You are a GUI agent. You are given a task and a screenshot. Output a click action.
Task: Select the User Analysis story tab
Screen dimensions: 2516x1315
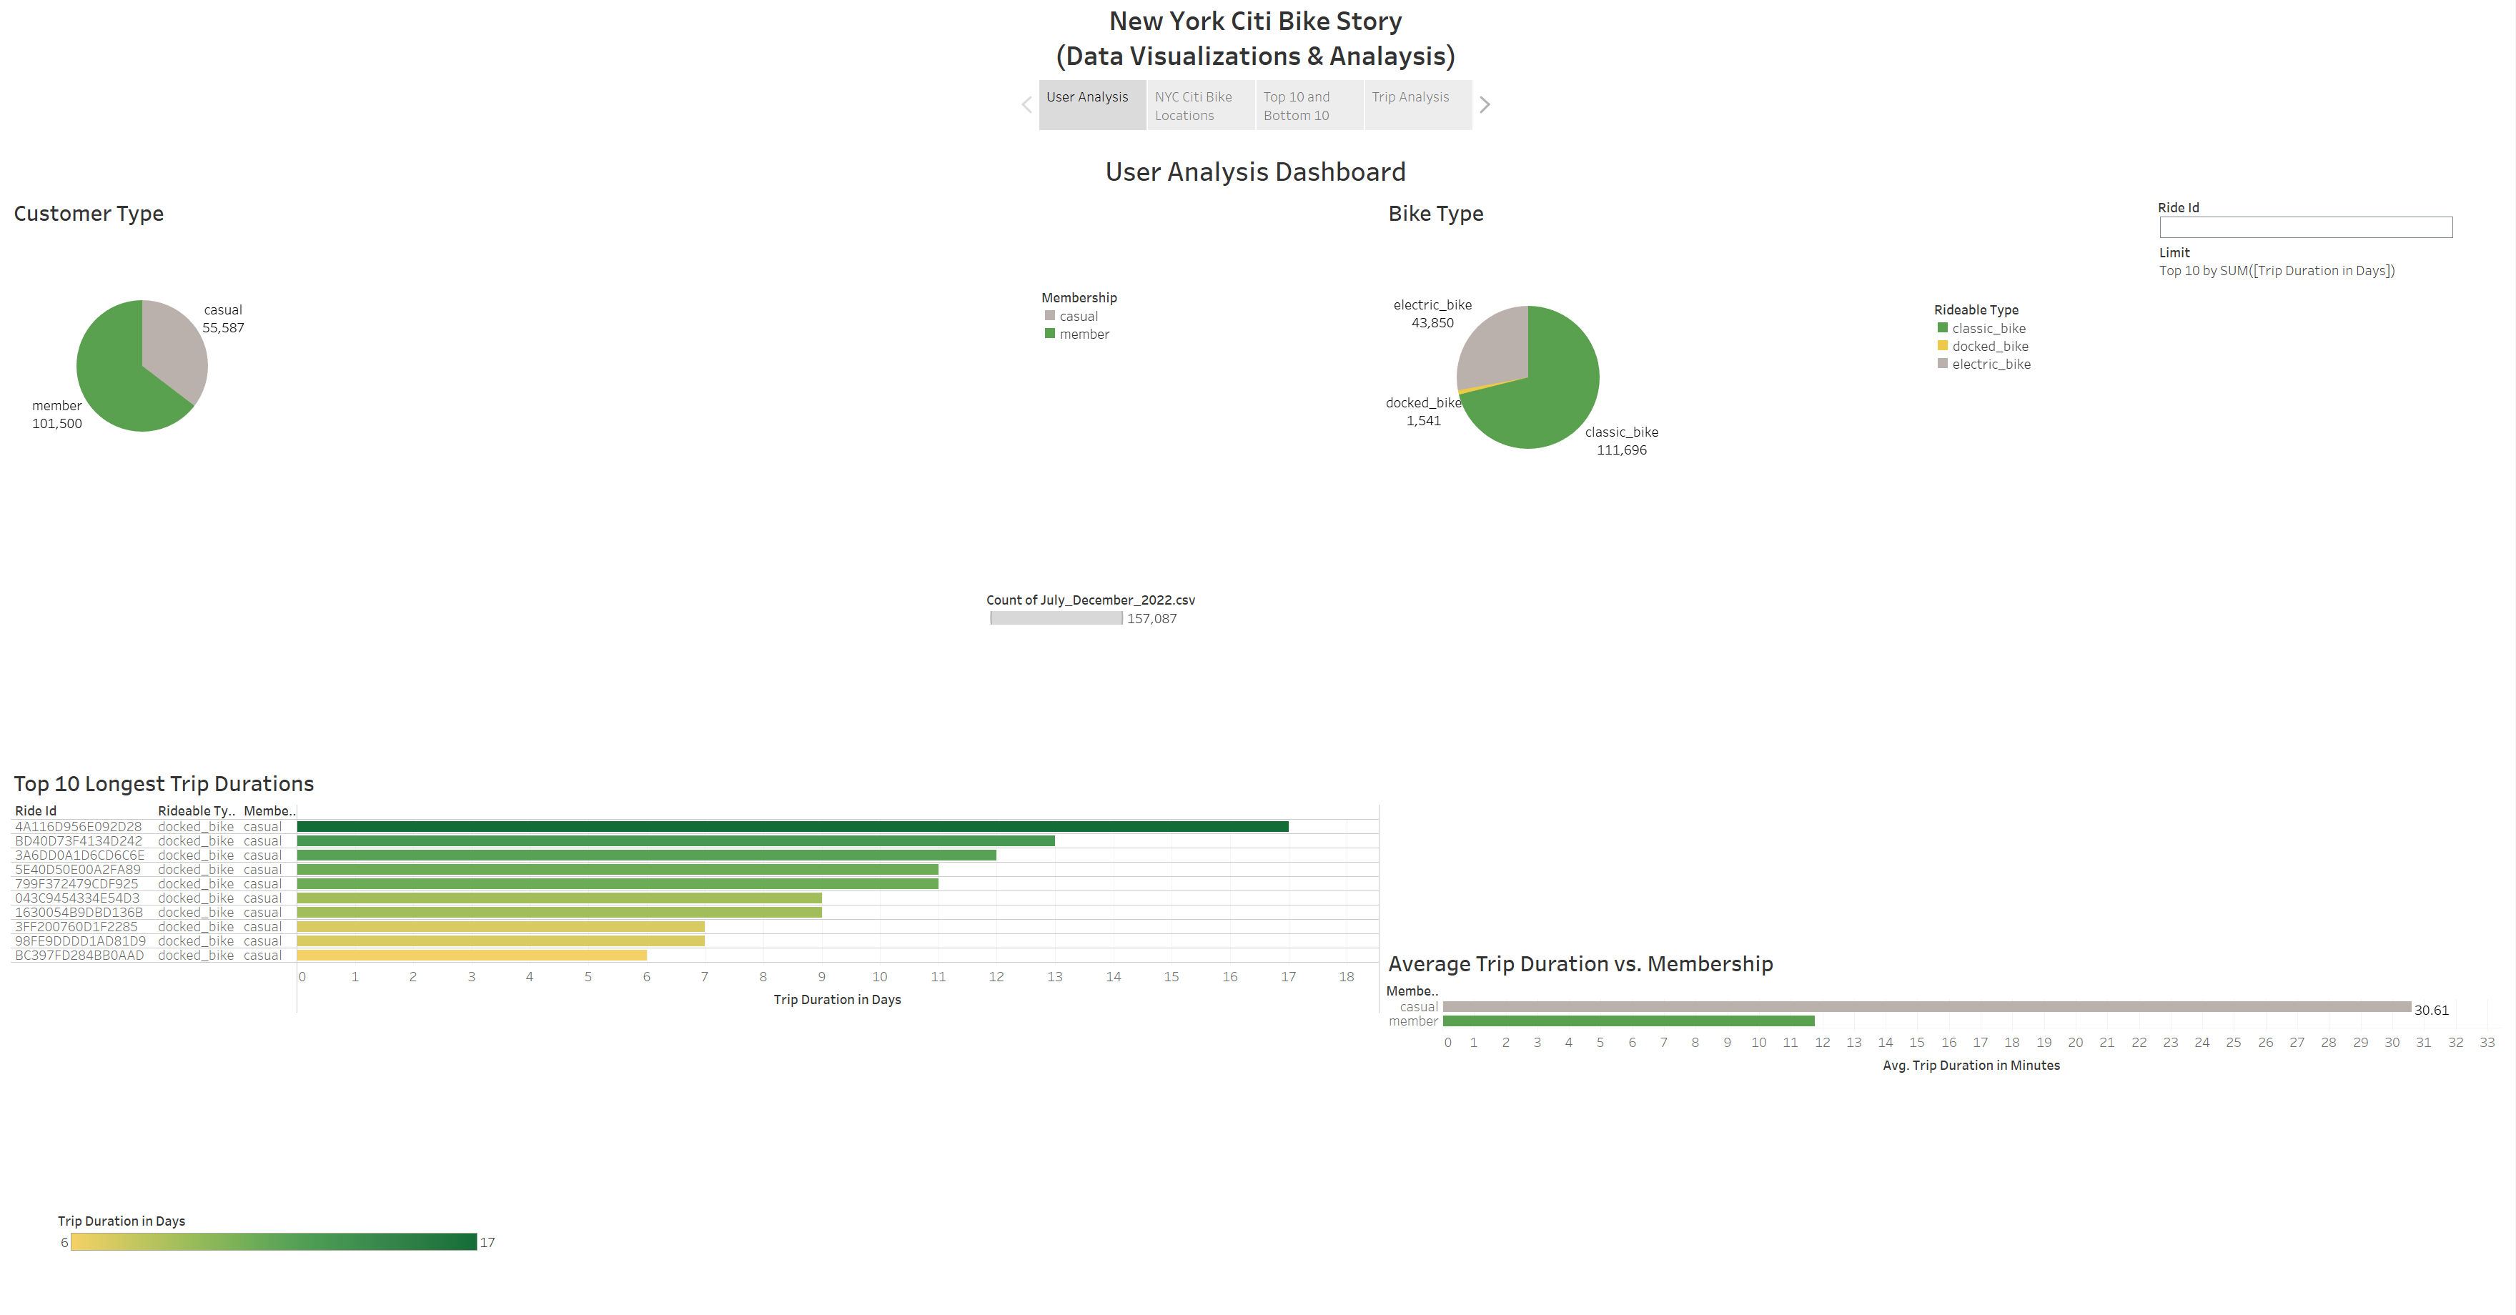(x=1091, y=104)
